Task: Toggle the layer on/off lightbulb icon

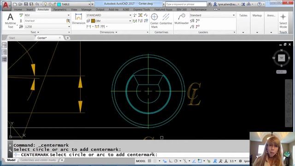Action: [x=45, y=4]
